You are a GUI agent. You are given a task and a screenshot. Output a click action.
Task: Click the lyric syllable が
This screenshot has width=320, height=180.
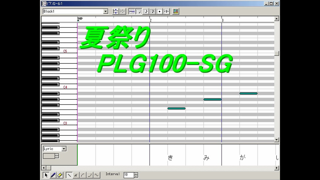[x=242, y=157]
